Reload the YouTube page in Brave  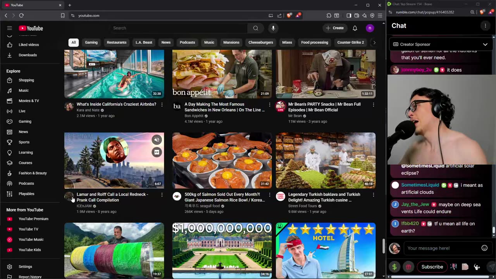21,15
